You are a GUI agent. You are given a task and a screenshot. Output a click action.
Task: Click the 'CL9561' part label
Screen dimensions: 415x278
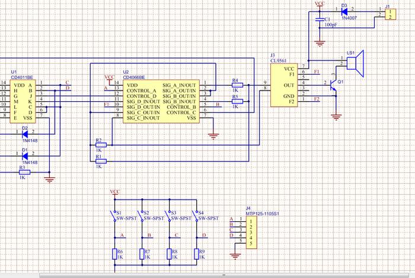[x=279, y=61]
